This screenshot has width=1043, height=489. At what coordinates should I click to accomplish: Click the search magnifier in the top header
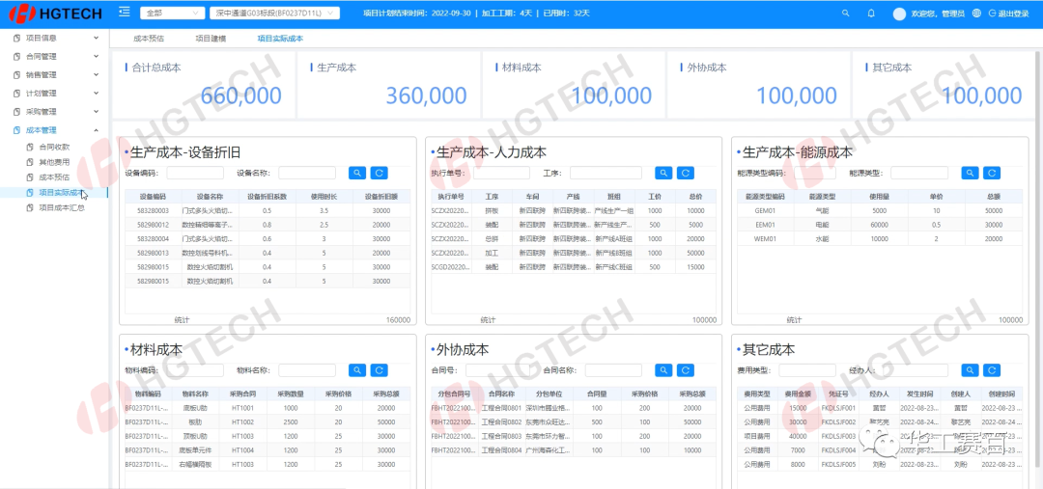[846, 14]
